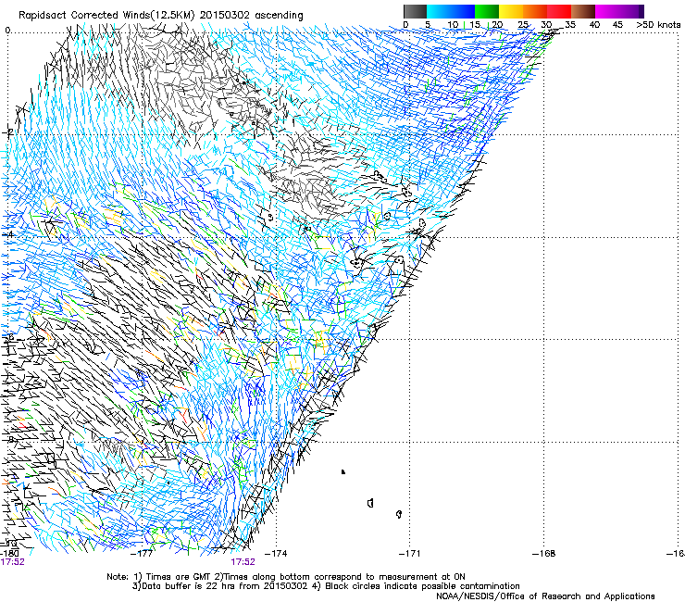Viewport: 685px width, 602px height.
Task: Select the green 15–20 knots legend swatch
Action: pyautogui.click(x=487, y=11)
